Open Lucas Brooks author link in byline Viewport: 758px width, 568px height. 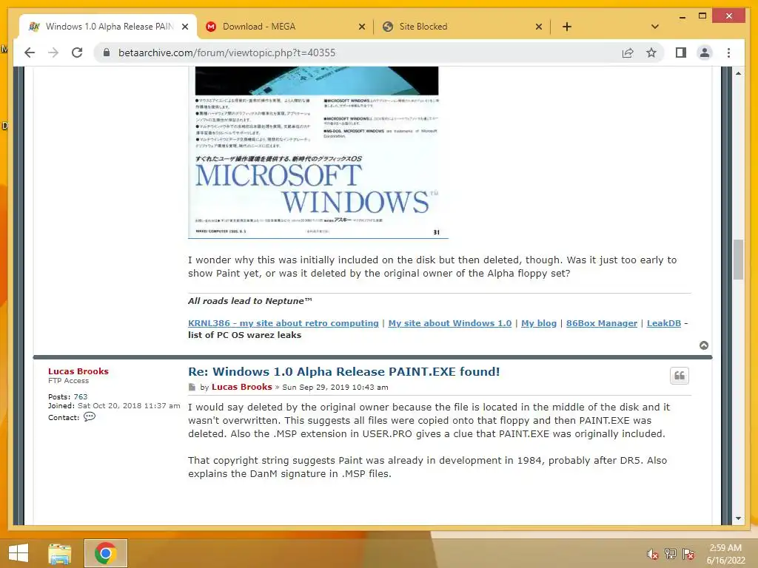(x=242, y=387)
